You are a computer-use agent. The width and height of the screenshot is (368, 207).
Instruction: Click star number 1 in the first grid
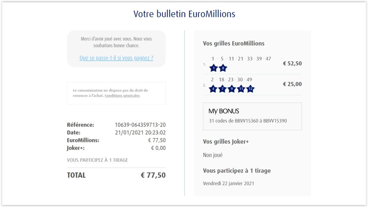[x=213, y=68]
